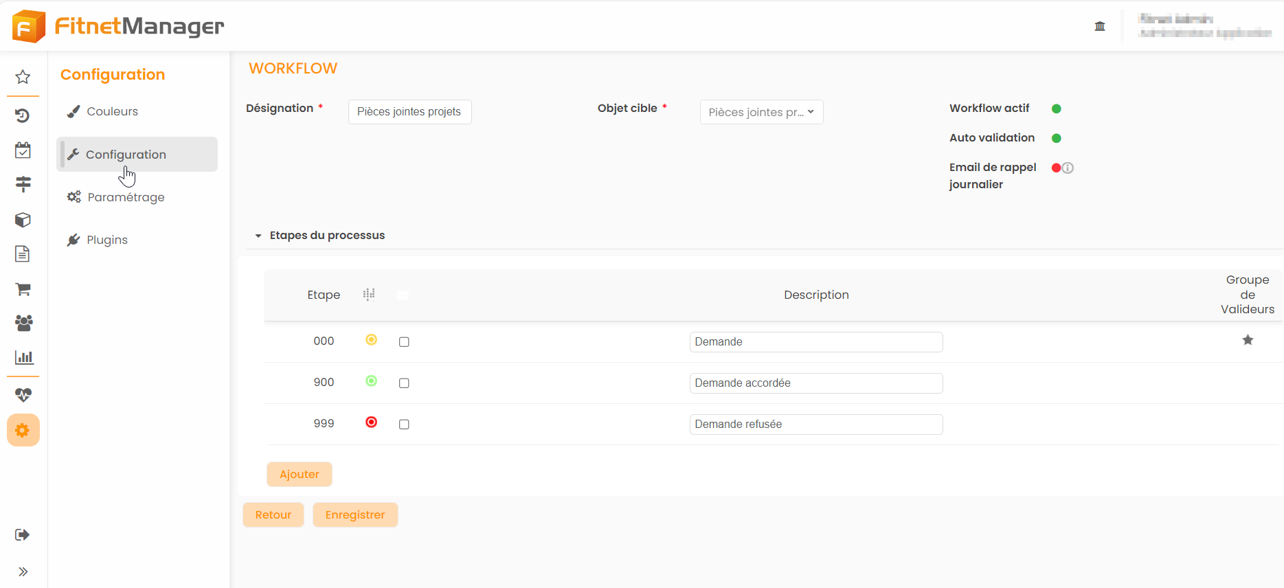
Task: Open the Objet cible dropdown
Action: pos(761,112)
